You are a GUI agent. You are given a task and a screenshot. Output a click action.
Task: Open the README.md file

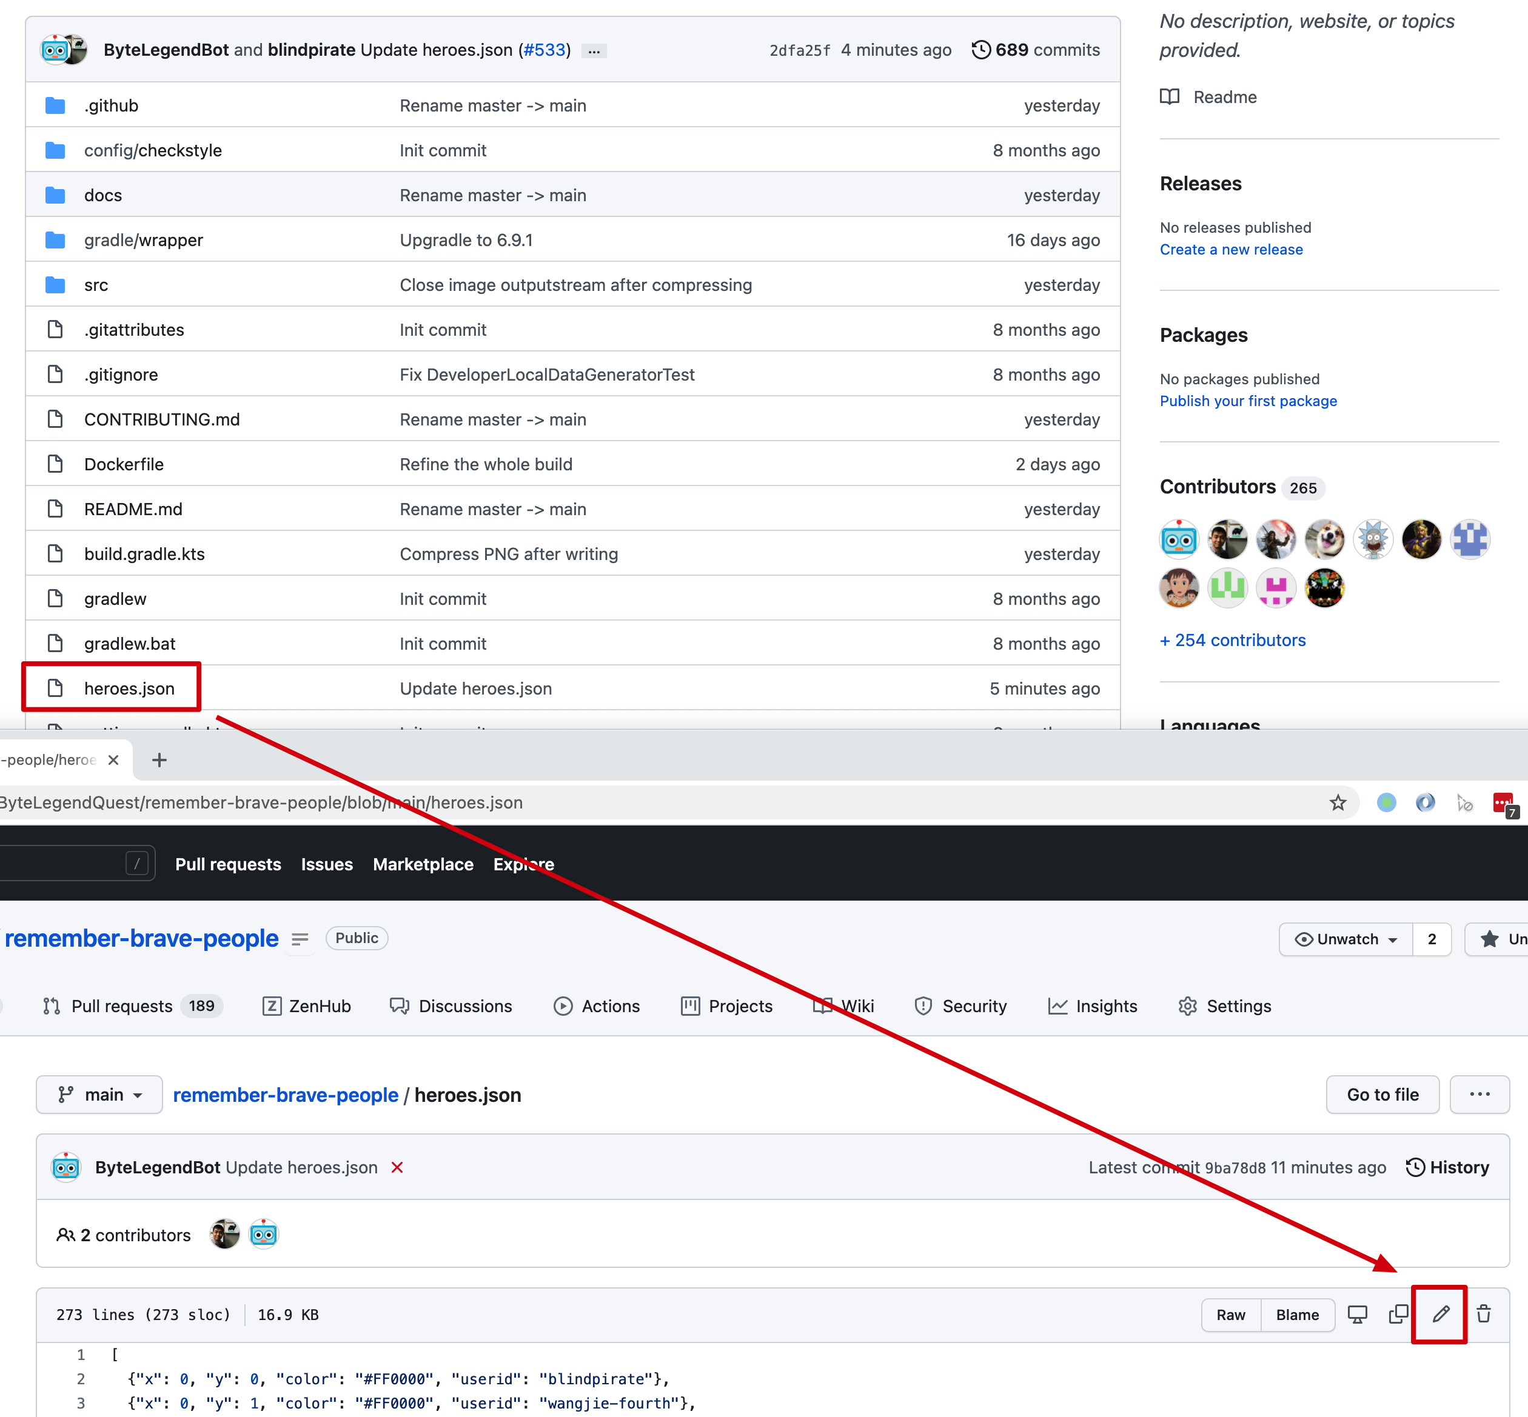click(133, 509)
